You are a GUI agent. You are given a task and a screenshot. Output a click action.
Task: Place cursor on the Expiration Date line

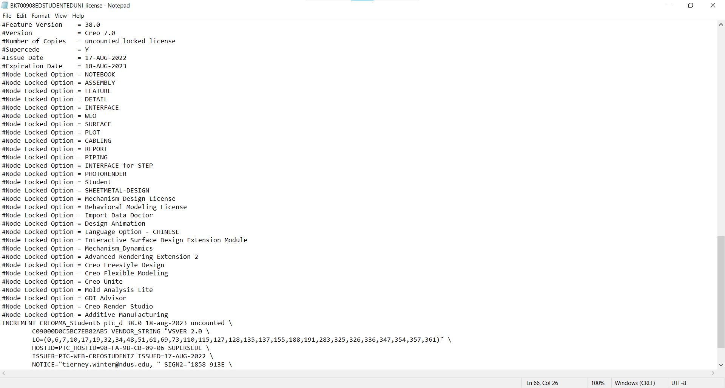click(x=64, y=66)
